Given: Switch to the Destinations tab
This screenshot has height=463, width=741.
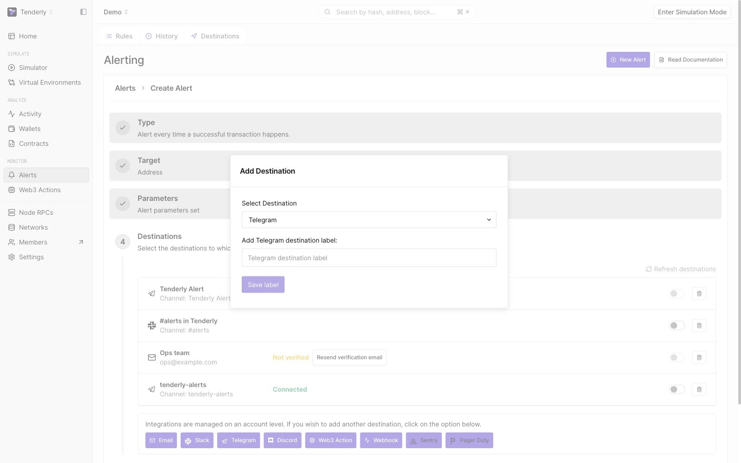Looking at the screenshot, I should pyautogui.click(x=215, y=36).
